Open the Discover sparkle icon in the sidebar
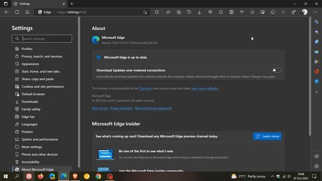This screenshot has width=322, height=181. click(316, 32)
